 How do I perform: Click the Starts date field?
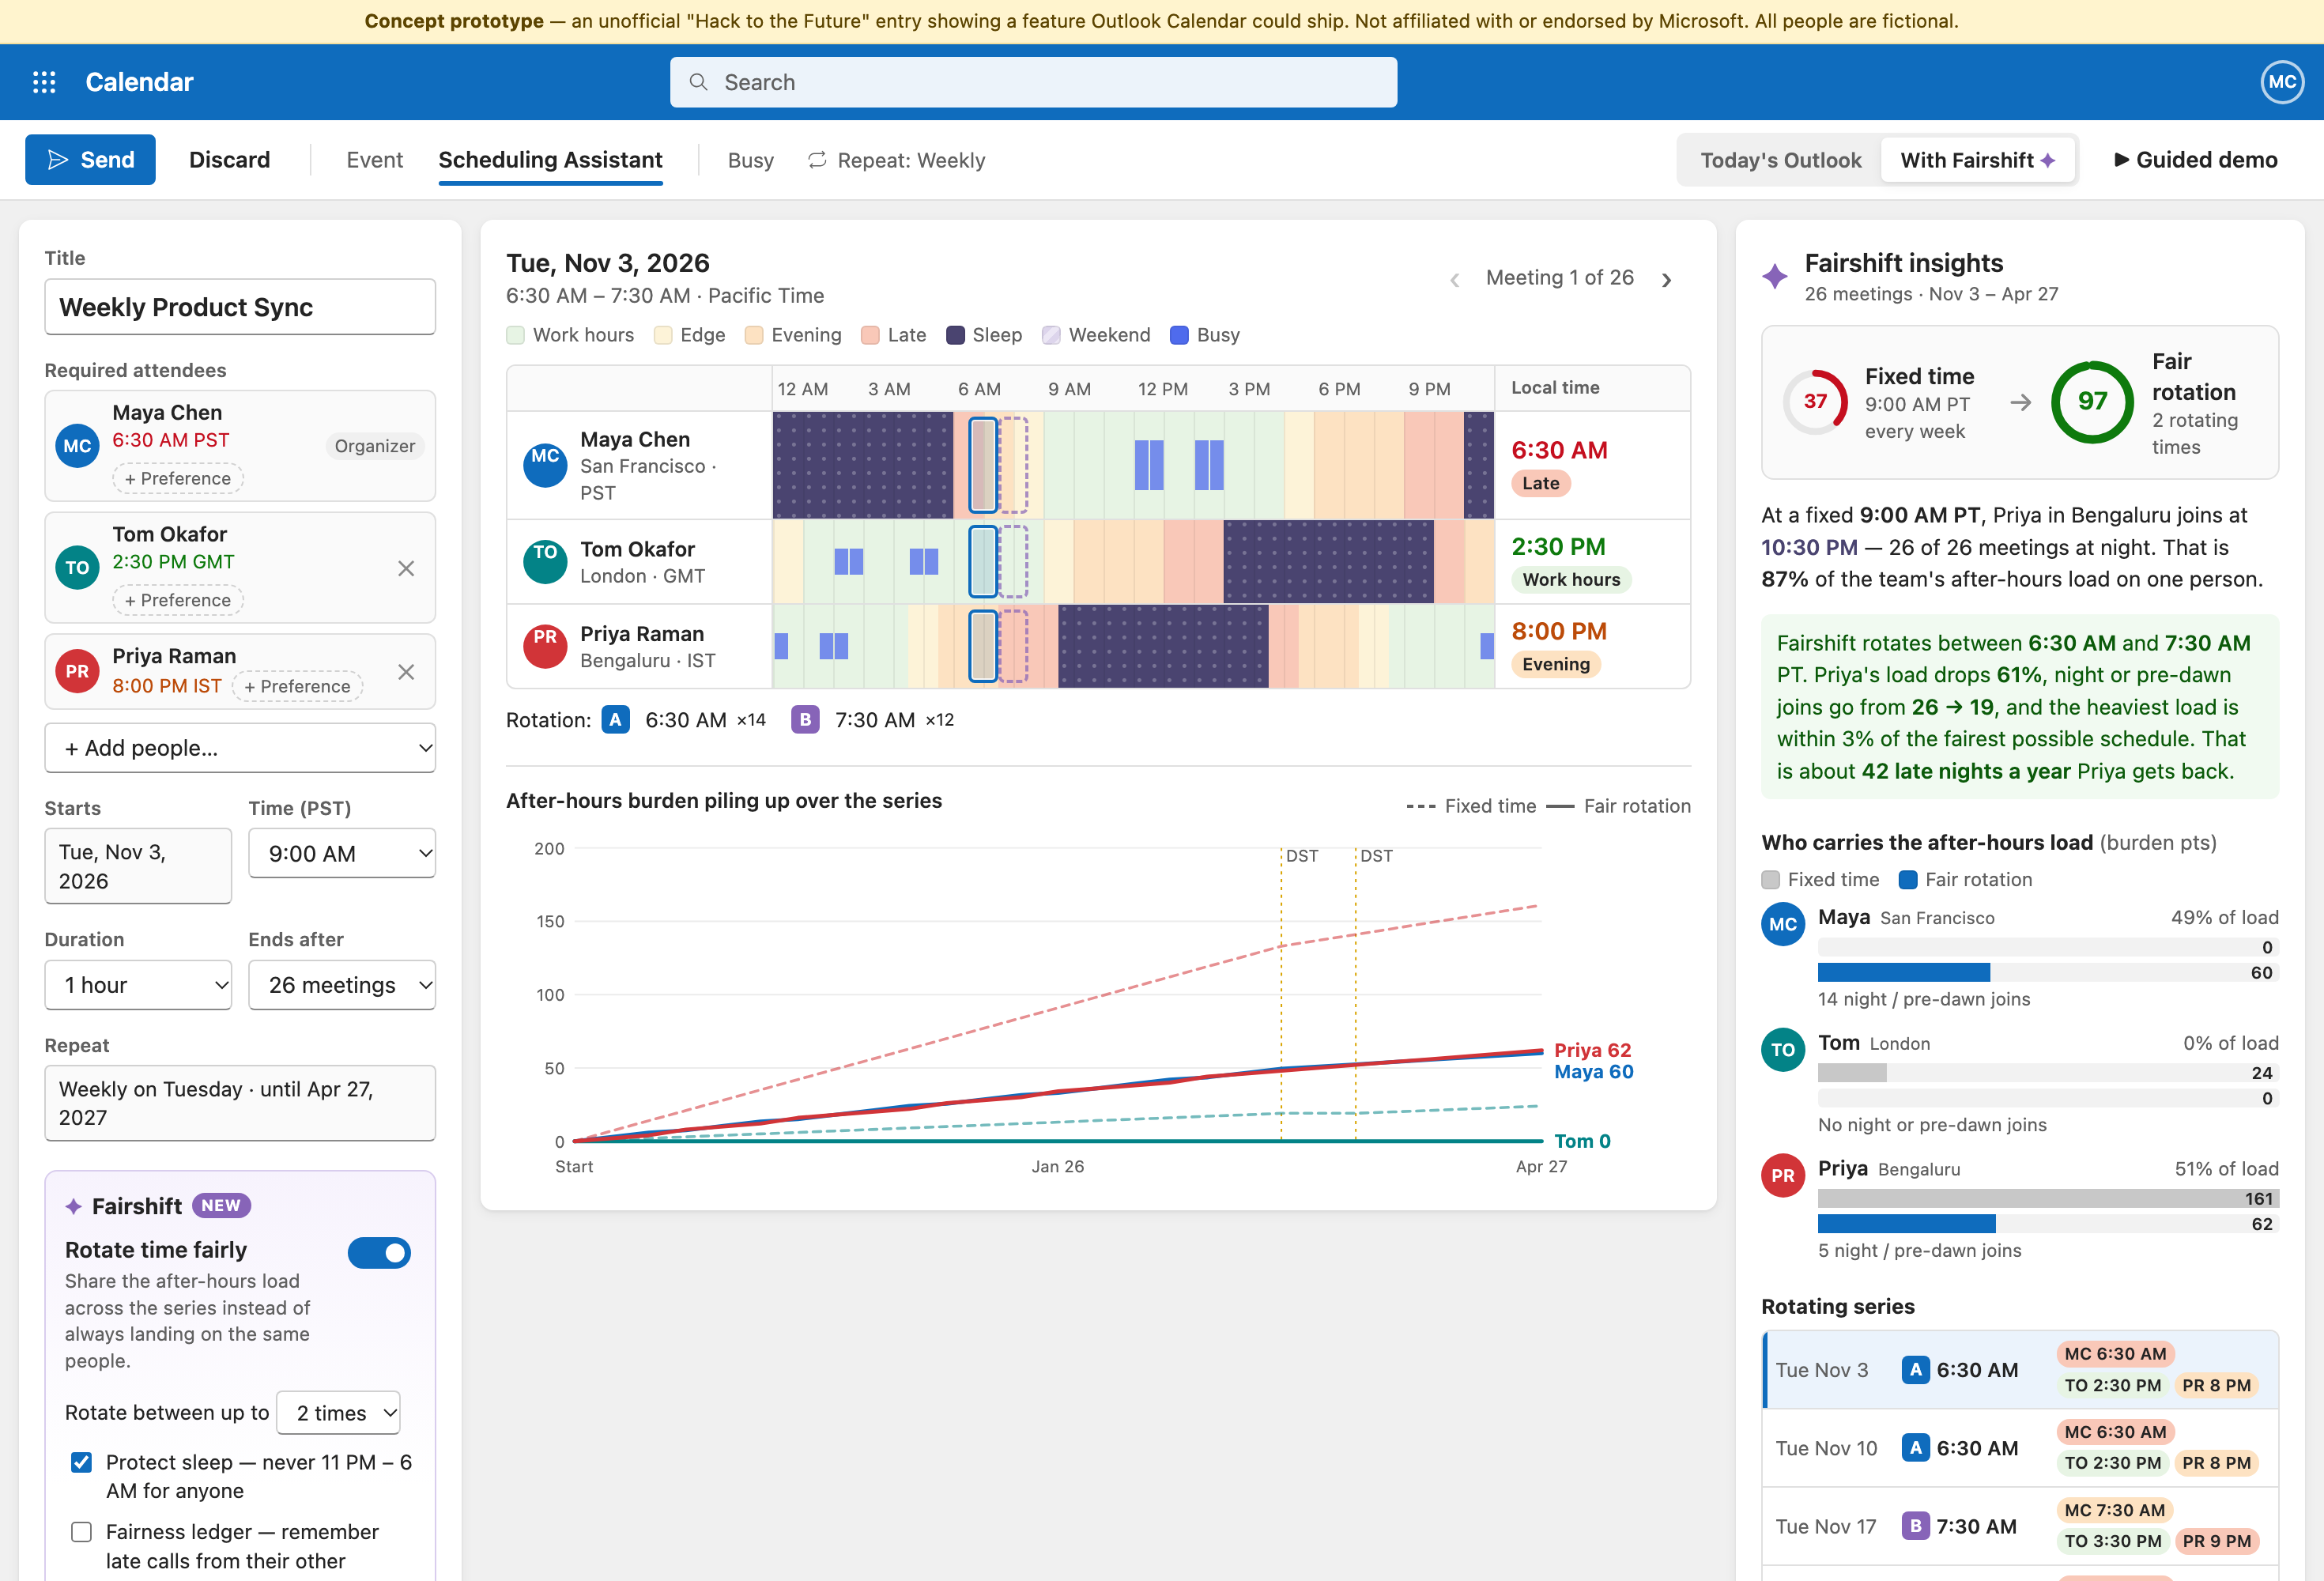138,866
